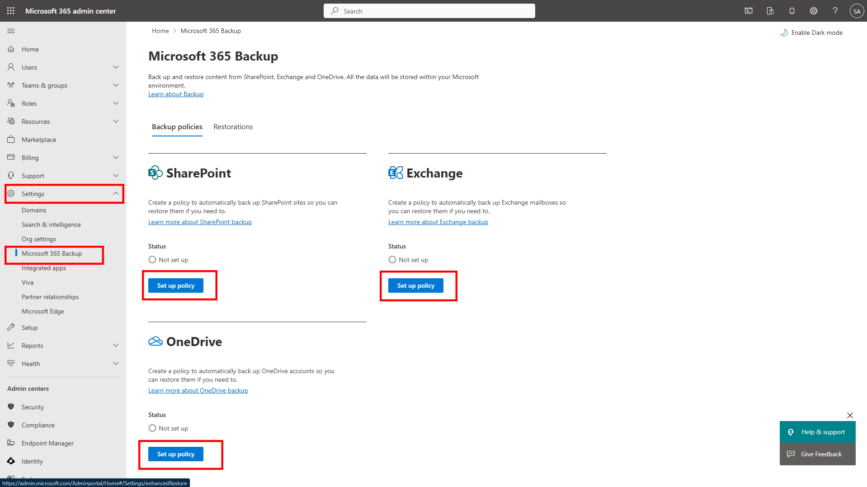Screen dimensions: 867x487
Task: Open the settings gear in top bar
Action: (813, 10)
